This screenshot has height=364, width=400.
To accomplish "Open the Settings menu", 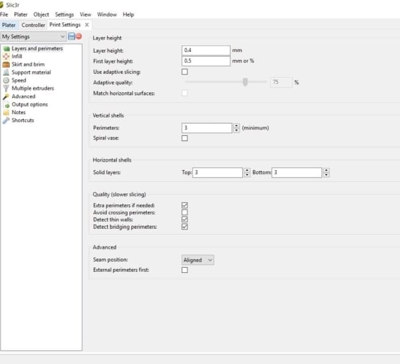I will click(x=64, y=15).
